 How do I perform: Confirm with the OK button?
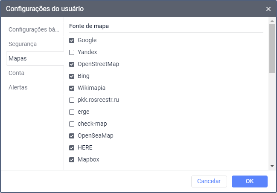click(249, 181)
